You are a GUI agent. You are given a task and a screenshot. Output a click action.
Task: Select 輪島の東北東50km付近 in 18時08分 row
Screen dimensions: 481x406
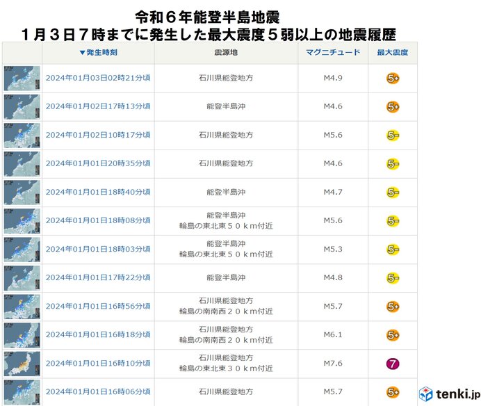pyautogui.click(x=226, y=226)
